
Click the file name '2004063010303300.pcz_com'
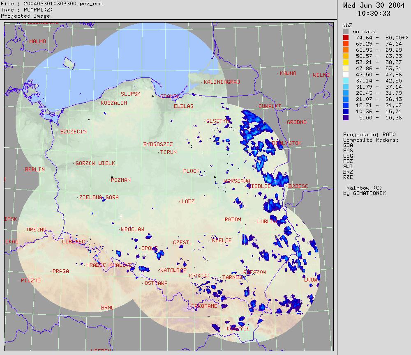[x=63, y=4]
